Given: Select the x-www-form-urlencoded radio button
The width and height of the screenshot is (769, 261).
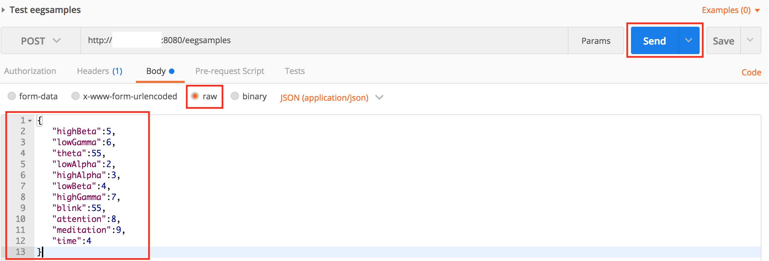Looking at the screenshot, I should tap(75, 96).
